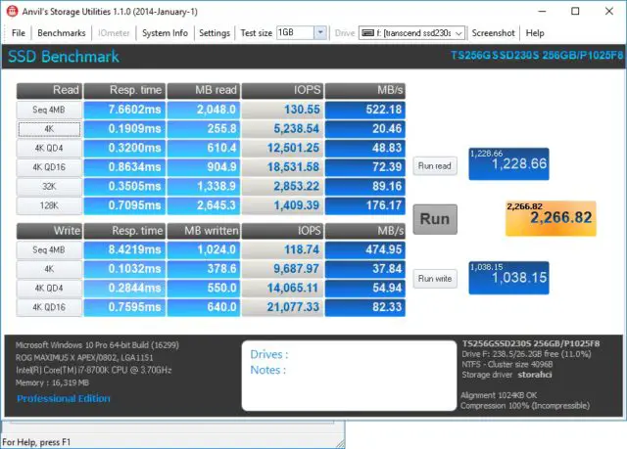
Task: Click the Memory 16,319 MB line
Action: (52, 382)
